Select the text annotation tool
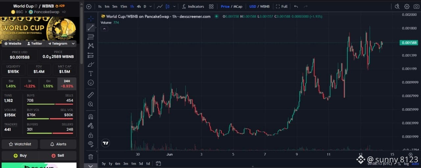The width and height of the screenshot is (421, 168). (x=91, y=73)
